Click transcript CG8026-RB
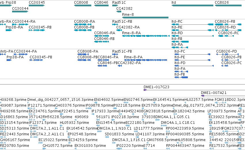 [228, 24]
